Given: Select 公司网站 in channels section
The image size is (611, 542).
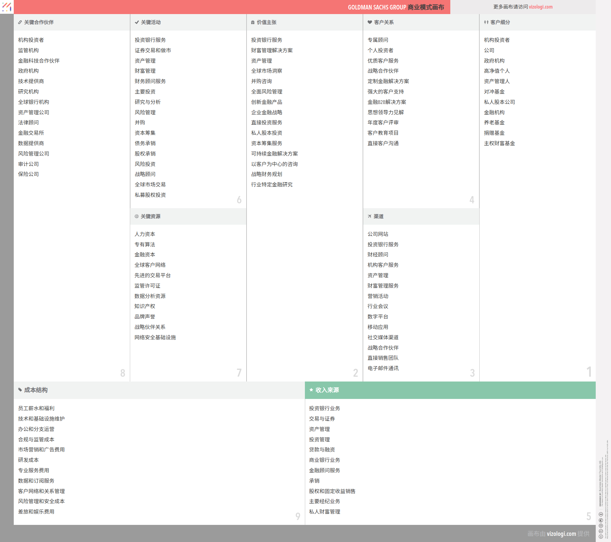Looking at the screenshot, I should (x=378, y=234).
